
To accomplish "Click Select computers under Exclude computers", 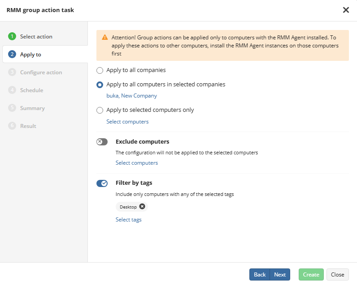I will point(137,163).
